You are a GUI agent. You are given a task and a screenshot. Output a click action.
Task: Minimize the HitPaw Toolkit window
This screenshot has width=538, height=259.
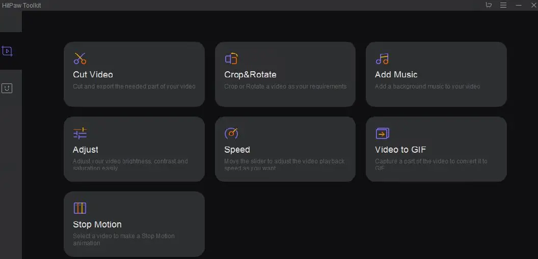pyautogui.click(x=519, y=5)
